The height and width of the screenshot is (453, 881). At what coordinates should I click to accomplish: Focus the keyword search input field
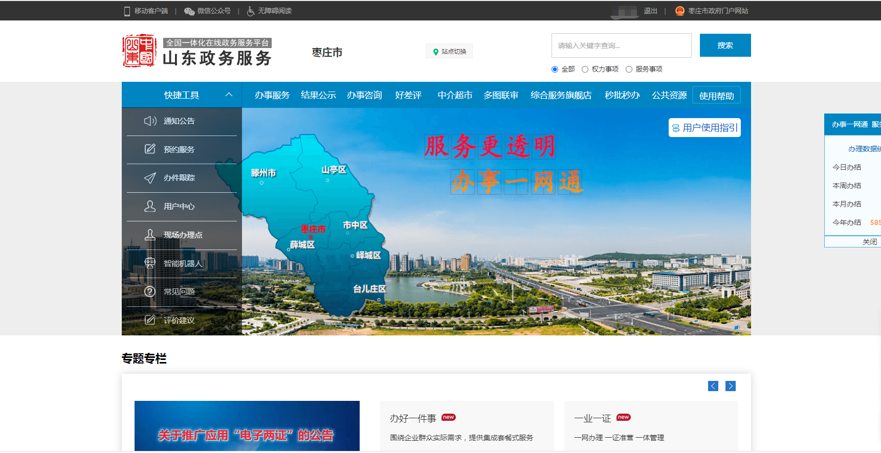click(621, 46)
